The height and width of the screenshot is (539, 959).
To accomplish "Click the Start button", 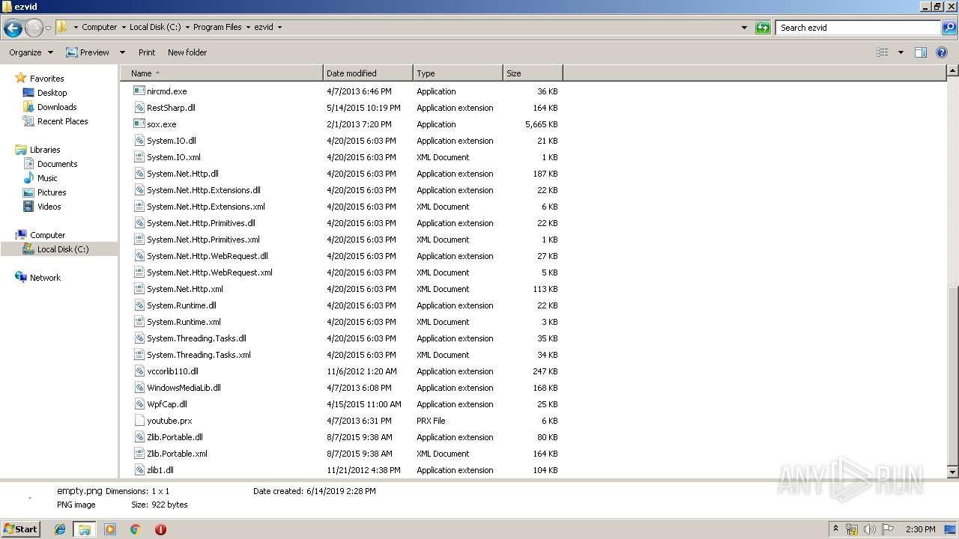I will click(x=20, y=529).
